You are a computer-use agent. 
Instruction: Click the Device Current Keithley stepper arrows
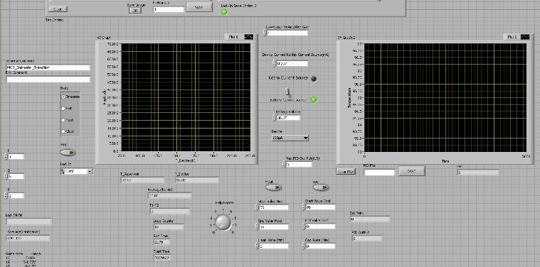click(274, 63)
